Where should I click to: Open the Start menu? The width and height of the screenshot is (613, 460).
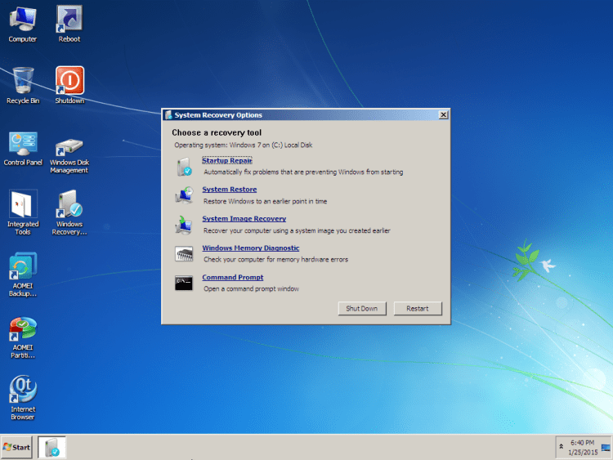[x=16, y=447]
